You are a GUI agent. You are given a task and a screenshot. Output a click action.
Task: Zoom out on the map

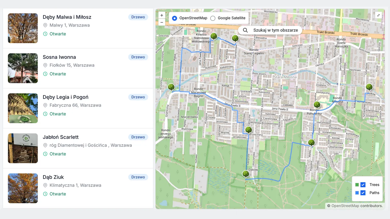(162, 22)
